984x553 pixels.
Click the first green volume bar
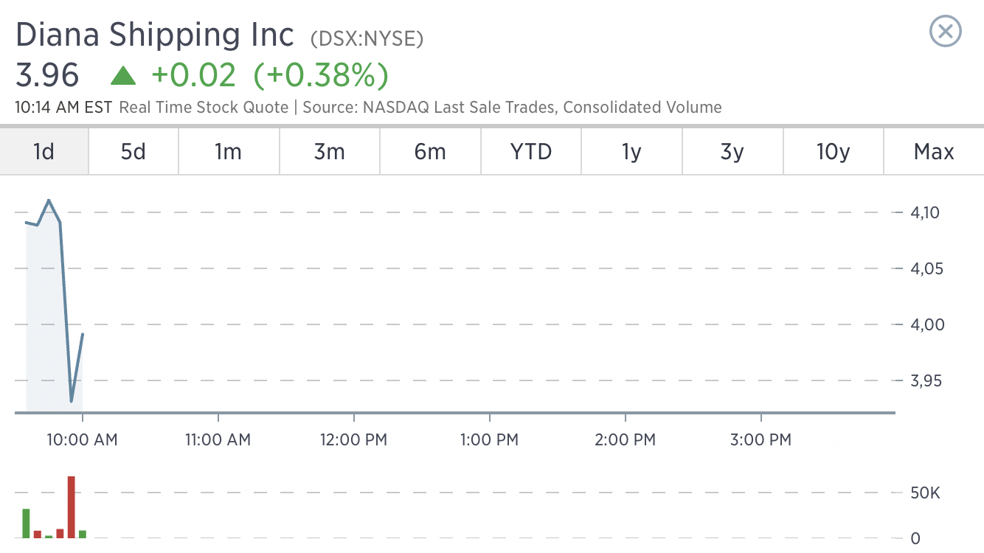tap(27, 524)
